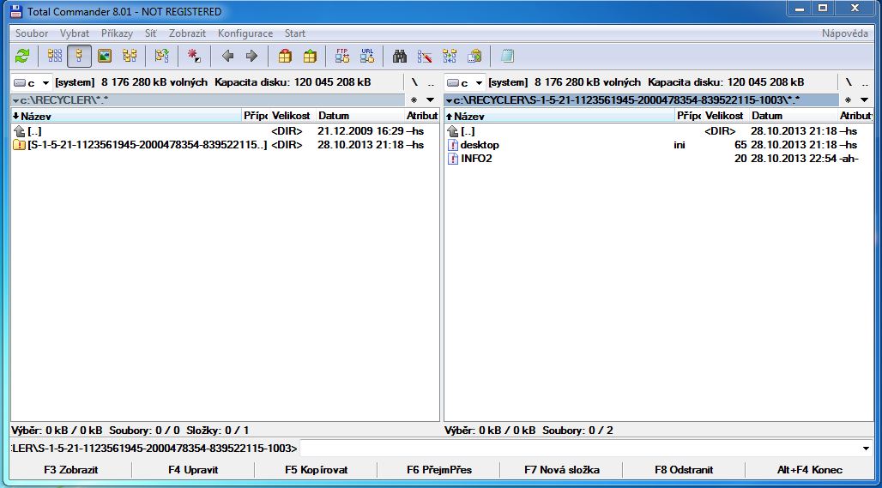Viewport: 882px width, 488px height.
Task: Enable thumbnail view icon
Action: coord(105,56)
